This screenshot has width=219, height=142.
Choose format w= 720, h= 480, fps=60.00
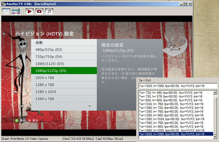pyautogui.click(x=176, y=93)
